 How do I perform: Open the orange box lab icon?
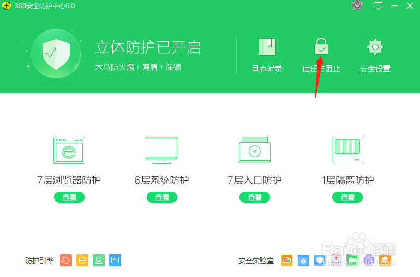coord(385,260)
